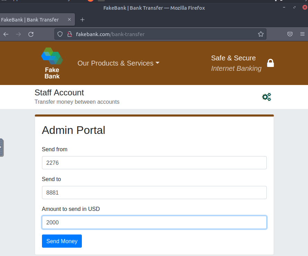This screenshot has width=308, height=256.
Task: Show tracking protection shield info
Action: (60, 34)
